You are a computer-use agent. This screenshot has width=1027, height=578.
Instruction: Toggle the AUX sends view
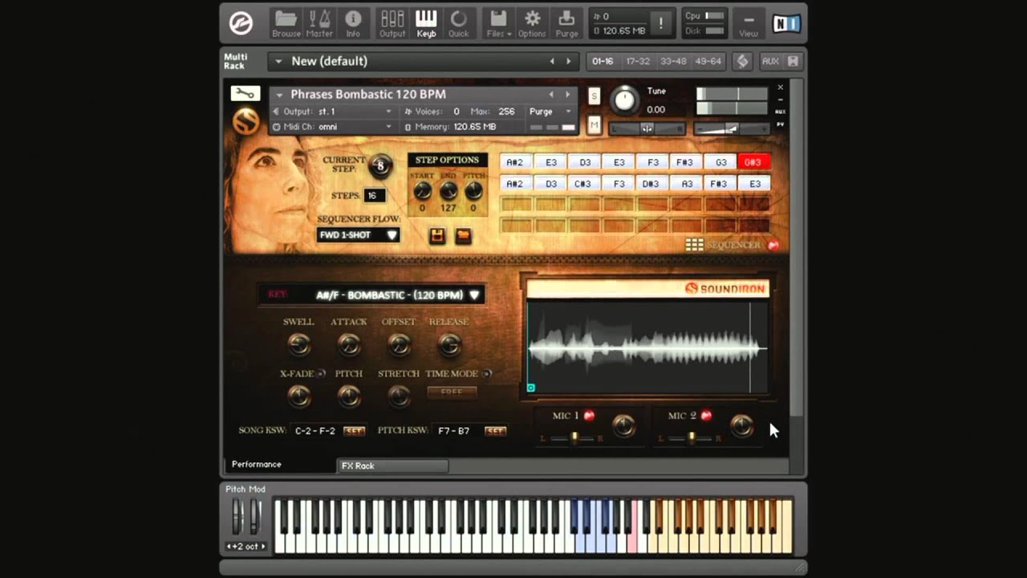click(x=770, y=61)
